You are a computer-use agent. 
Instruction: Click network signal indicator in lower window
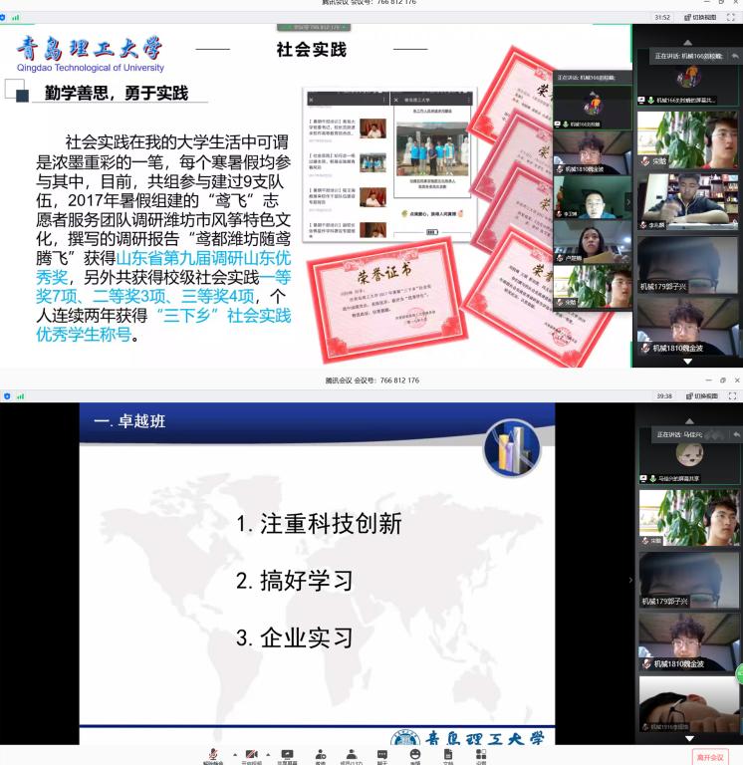tap(18, 395)
